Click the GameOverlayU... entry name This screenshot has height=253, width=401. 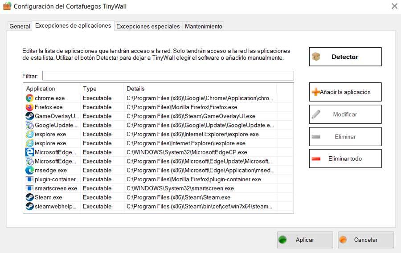click(x=57, y=116)
